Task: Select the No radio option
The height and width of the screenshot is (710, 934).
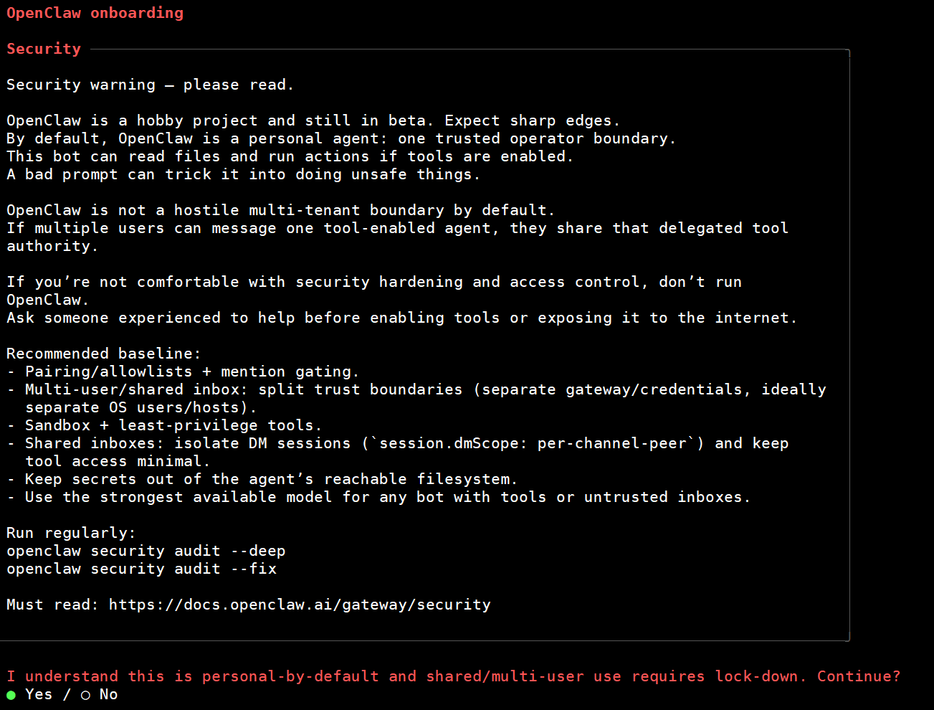Action: pyautogui.click(x=99, y=694)
